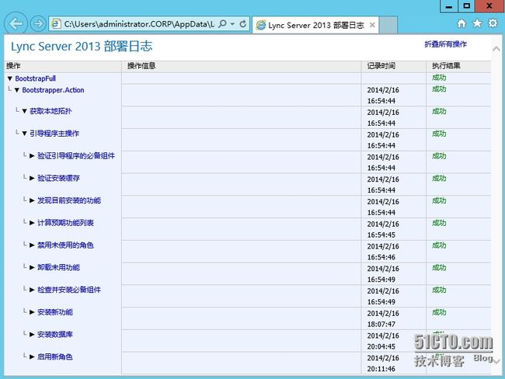Expand the 启用新角色 node triangle
The width and height of the screenshot is (505, 379).
click(x=32, y=356)
